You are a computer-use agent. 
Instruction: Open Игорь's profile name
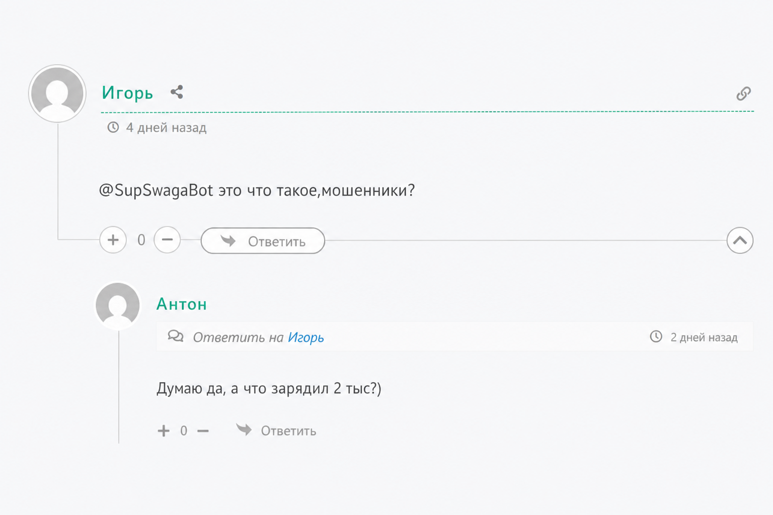[x=127, y=93]
